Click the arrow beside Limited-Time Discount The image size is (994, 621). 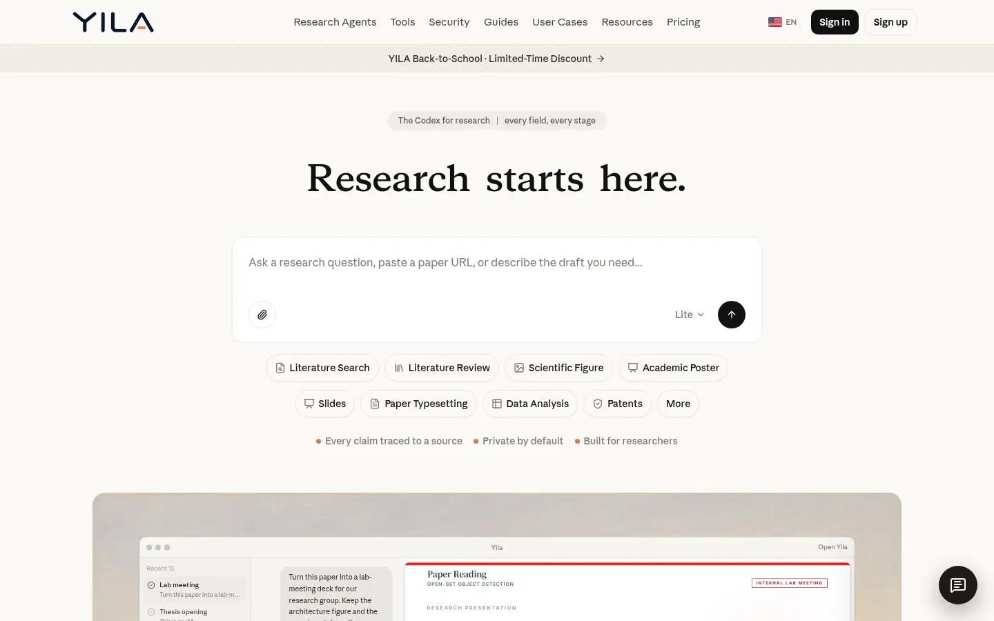(601, 59)
